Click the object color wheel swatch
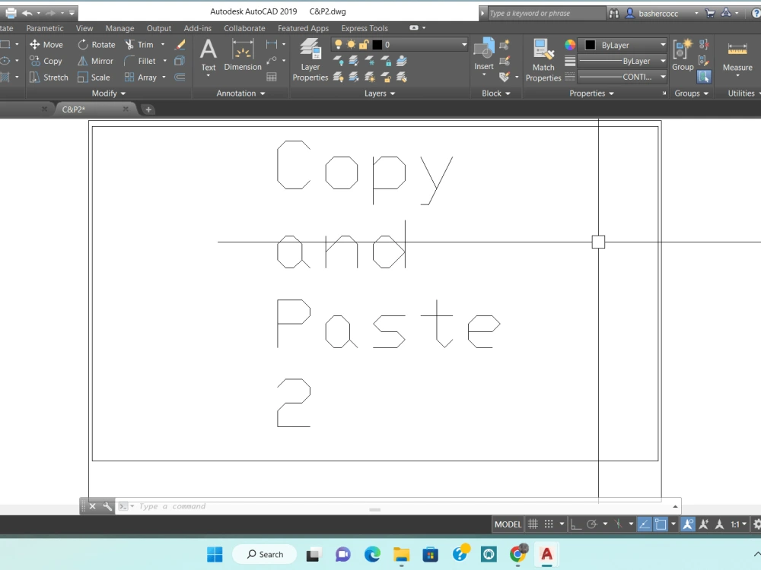Image resolution: width=761 pixels, height=570 pixels. pos(570,45)
